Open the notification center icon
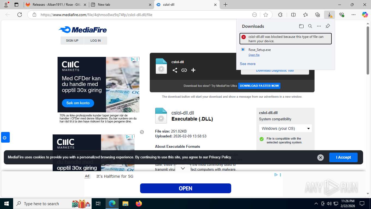The width and height of the screenshot is (371, 209). [x=362, y=204]
